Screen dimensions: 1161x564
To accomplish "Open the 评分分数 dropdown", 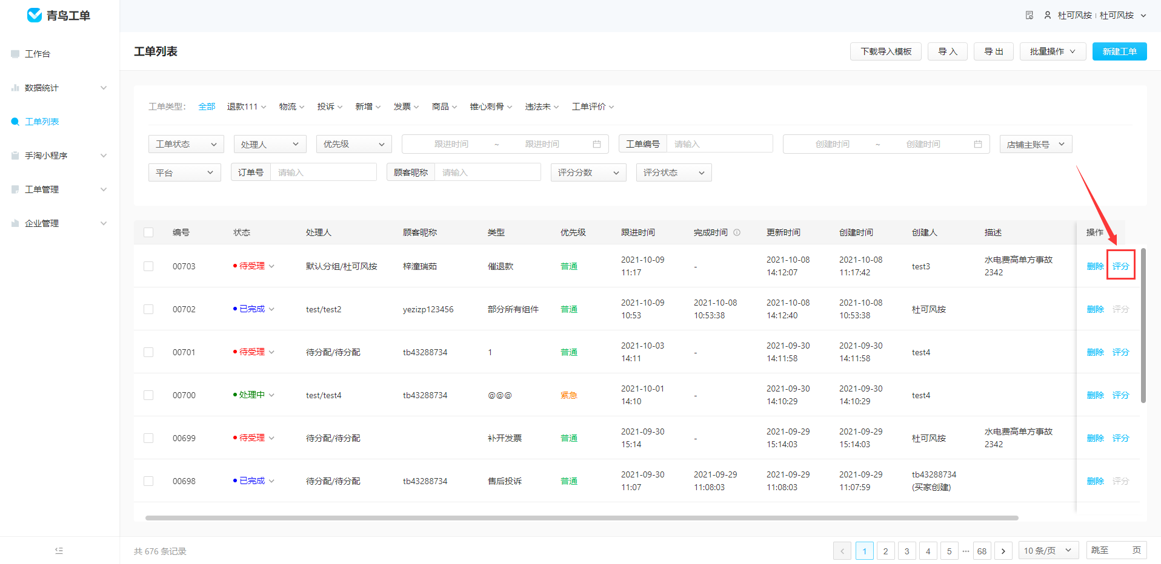I will click(x=588, y=172).
